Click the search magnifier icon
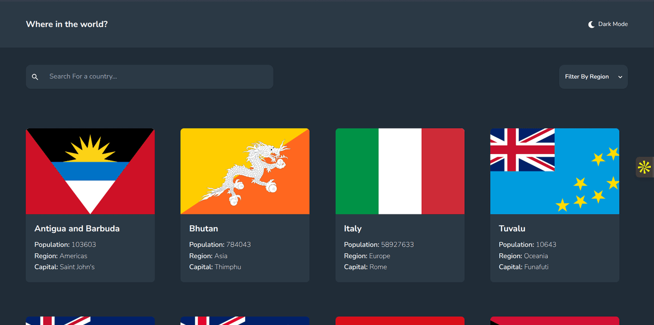Image resolution: width=654 pixels, height=325 pixels. (x=35, y=76)
